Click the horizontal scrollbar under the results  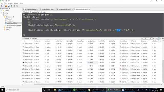97,84
